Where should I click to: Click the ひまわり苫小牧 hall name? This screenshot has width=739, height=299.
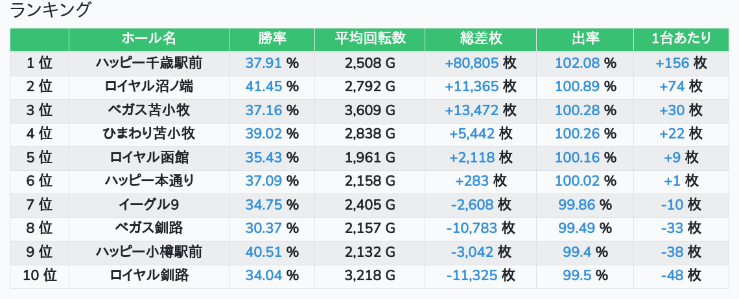point(148,134)
